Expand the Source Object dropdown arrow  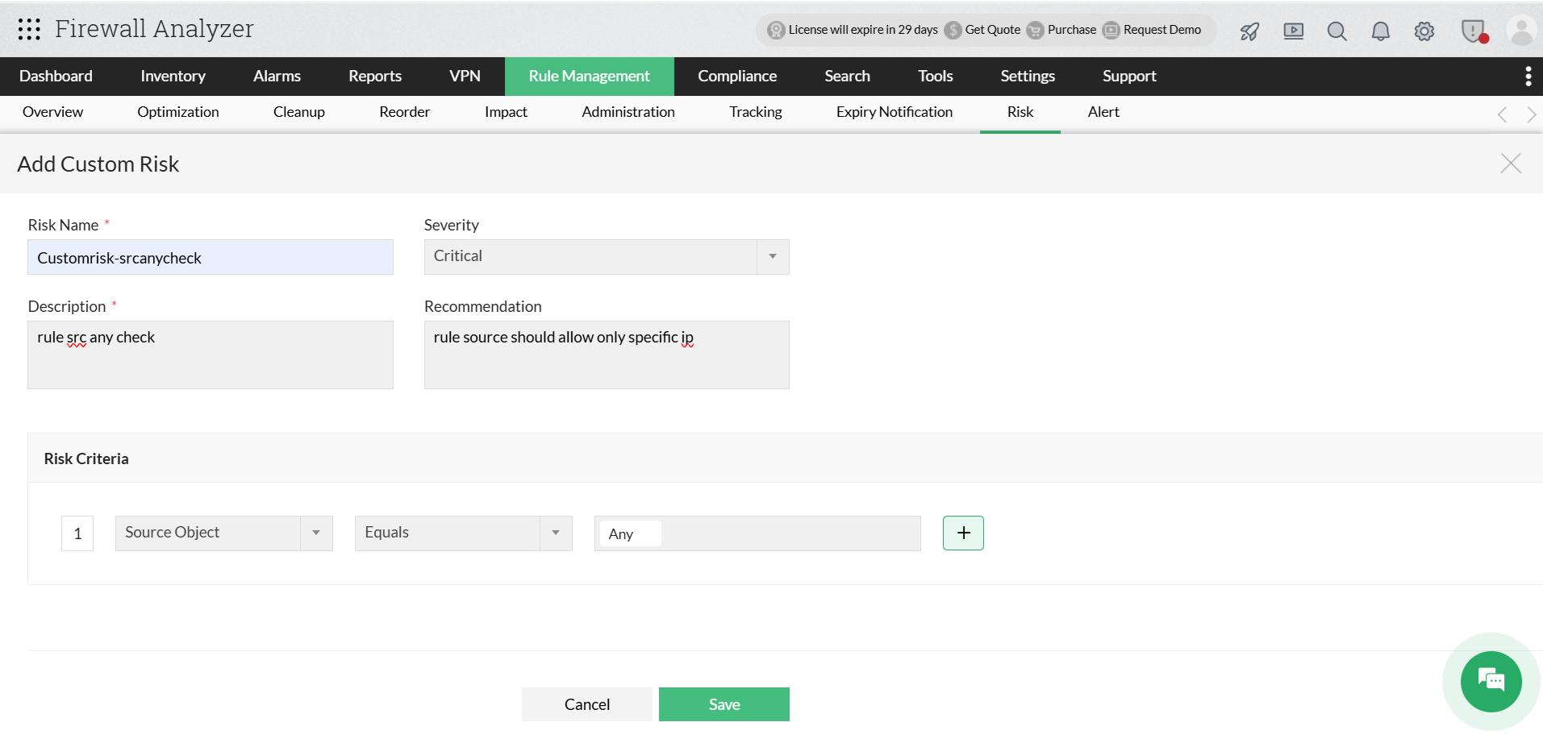pyautogui.click(x=316, y=533)
